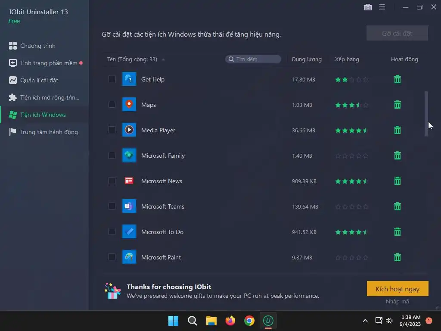
Task: Click IObit Uninstaller taskbar icon
Action: point(268,321)
